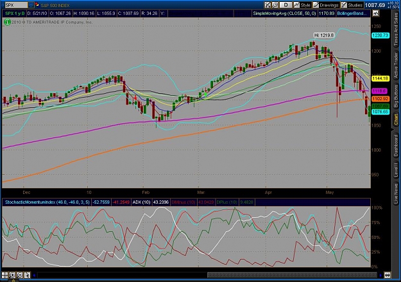Click the green info icon on the chart
The width and height of the screenshot is (401, 282).
click(7, 22)
